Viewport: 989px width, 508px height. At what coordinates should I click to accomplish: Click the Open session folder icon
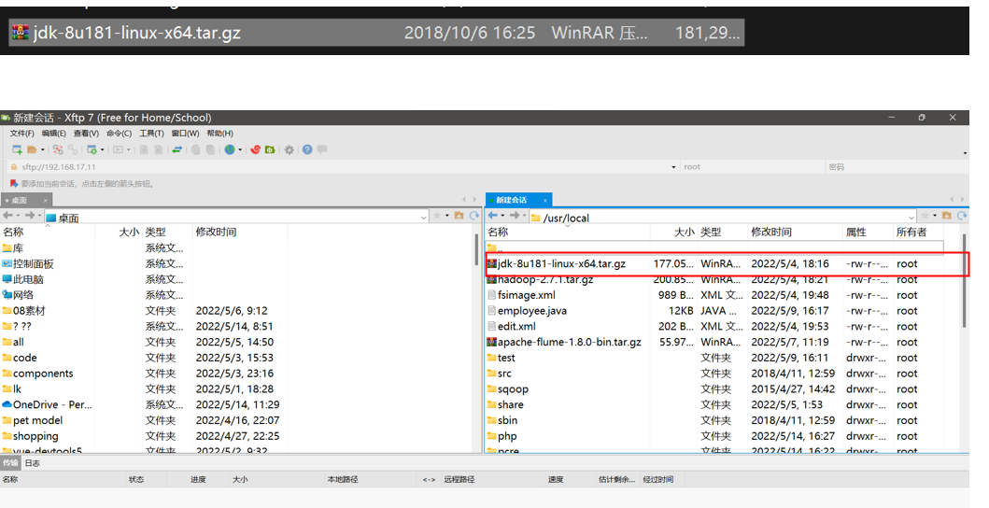(32, 149)
